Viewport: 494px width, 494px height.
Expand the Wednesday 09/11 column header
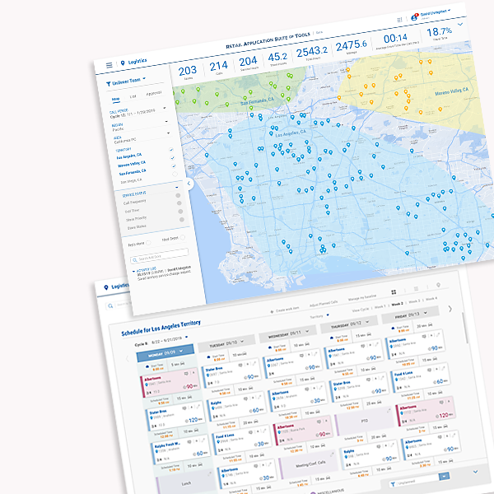(x=288, y=334)
